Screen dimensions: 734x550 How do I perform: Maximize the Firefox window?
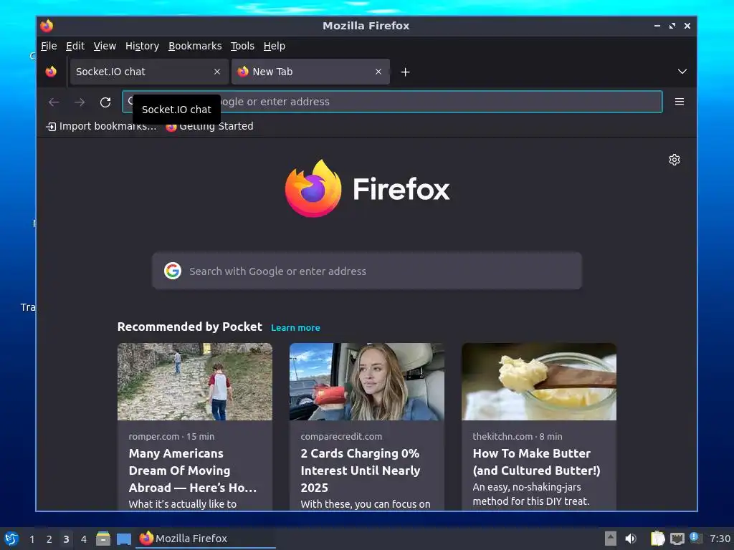672,26
